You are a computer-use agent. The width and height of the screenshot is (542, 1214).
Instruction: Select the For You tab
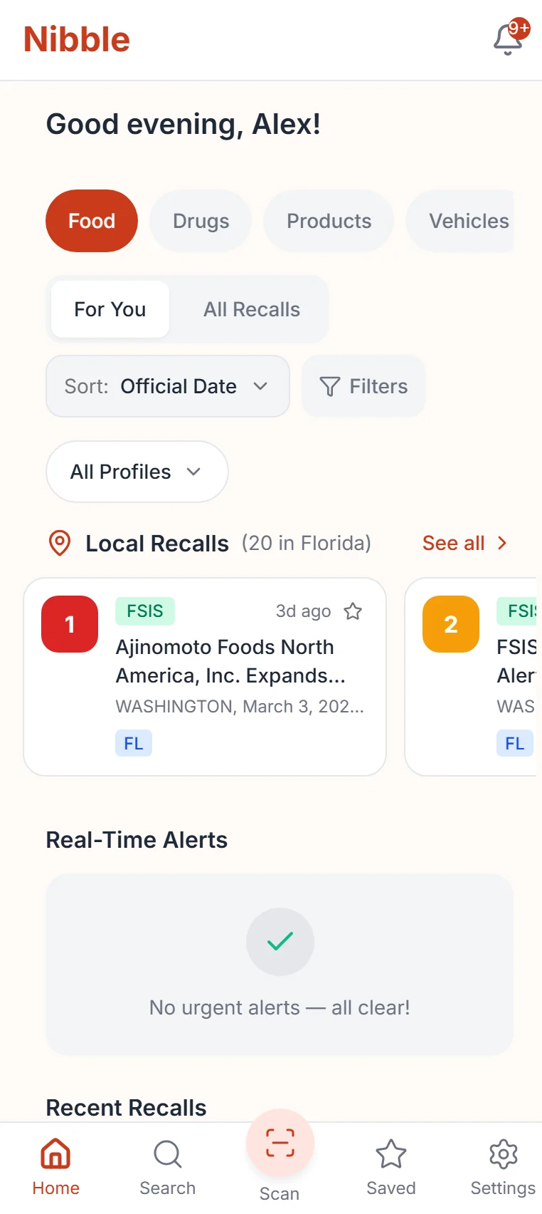(x=110, y=309)
